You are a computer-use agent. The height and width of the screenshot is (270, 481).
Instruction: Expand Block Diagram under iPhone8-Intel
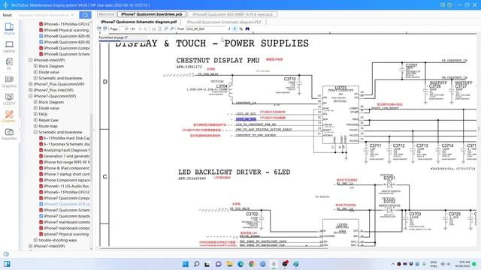pyautogui.click(x=35, y=66)
